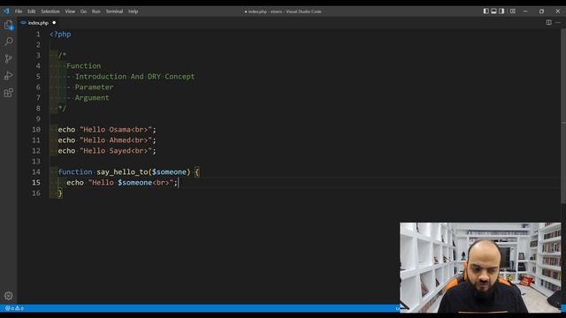Open the Search view
This screenshot has height=318, width=566.
coord(9,42)
